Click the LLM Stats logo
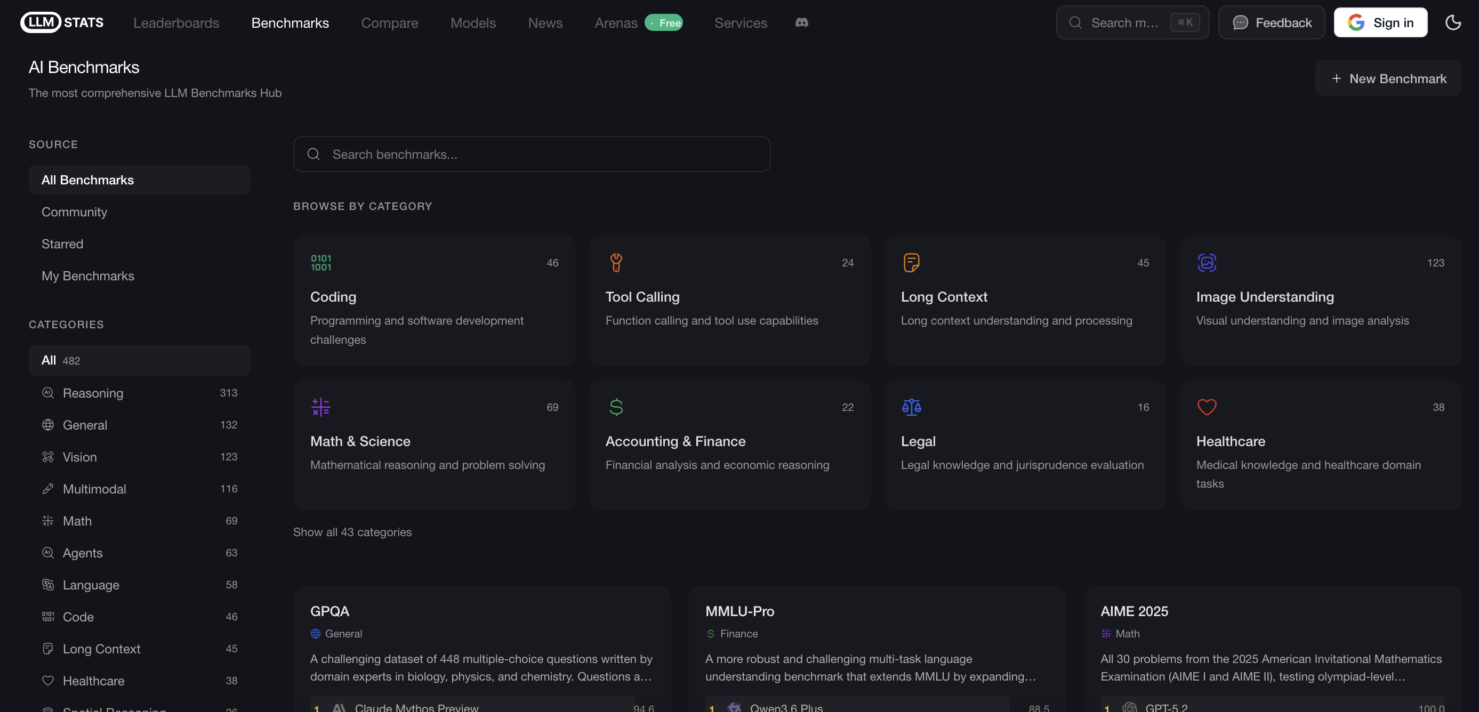 [62, 22]
